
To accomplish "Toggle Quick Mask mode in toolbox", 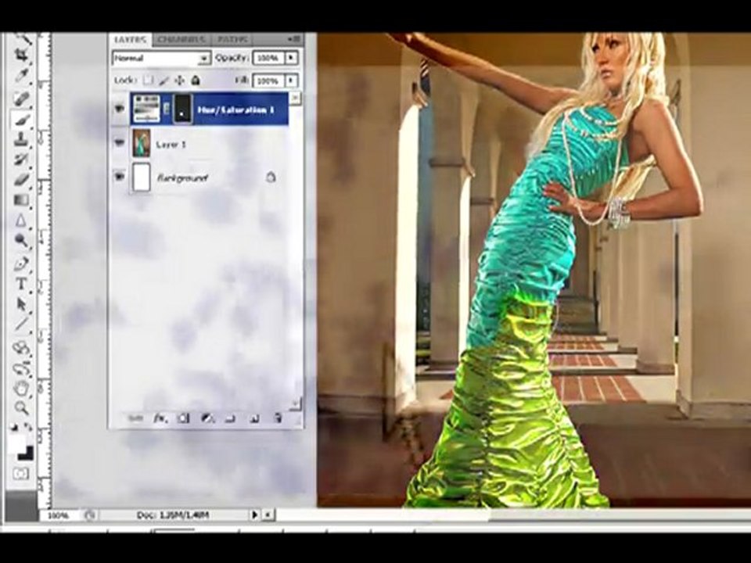I will coord(22,474).
